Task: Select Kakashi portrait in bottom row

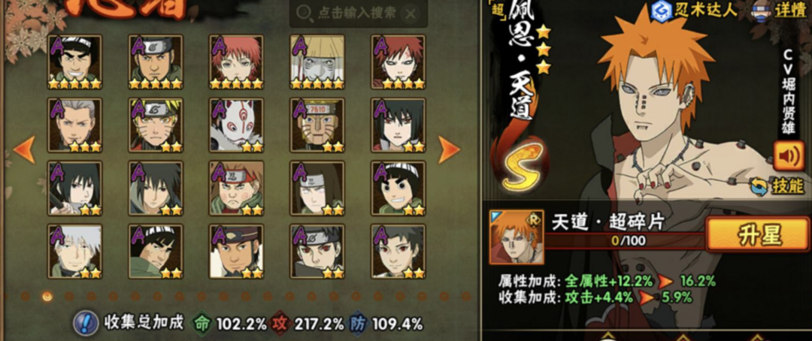Action: pyautogui.click(x=74, y=251)
